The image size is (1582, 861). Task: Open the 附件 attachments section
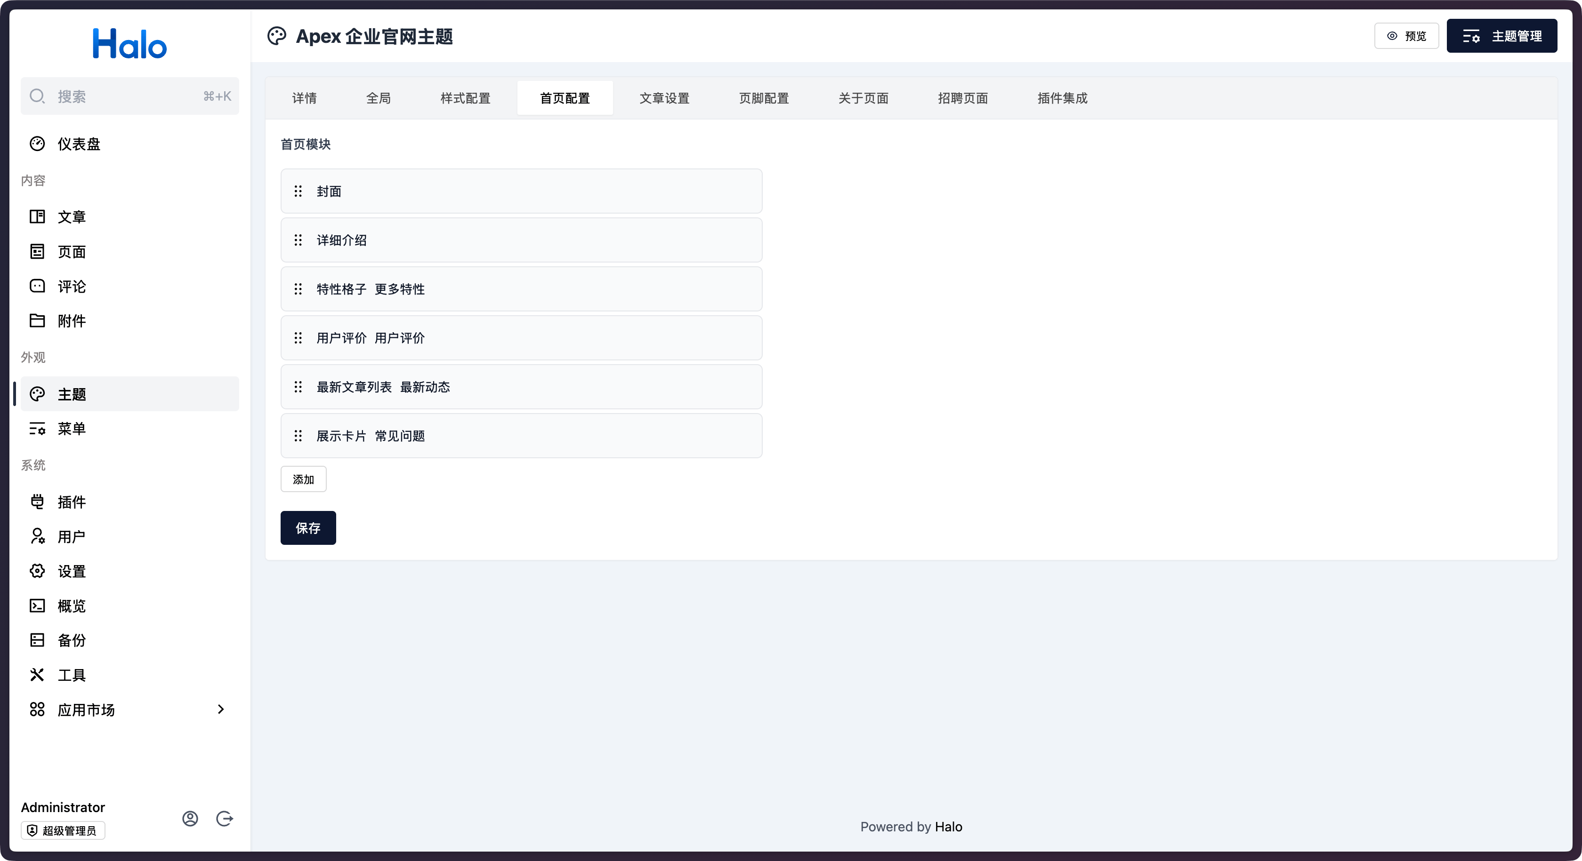(x=72, y=320)
